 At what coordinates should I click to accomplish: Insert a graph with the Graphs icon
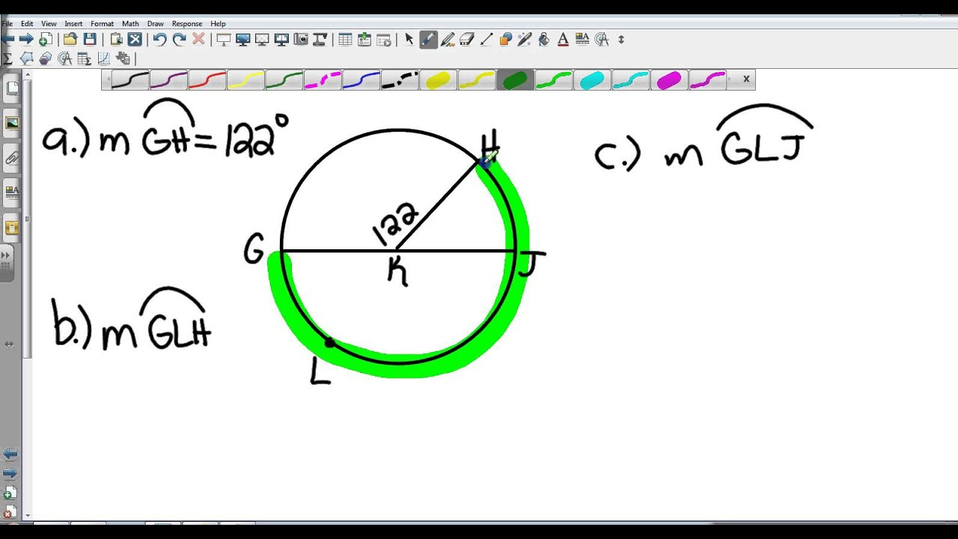point(104,58)
